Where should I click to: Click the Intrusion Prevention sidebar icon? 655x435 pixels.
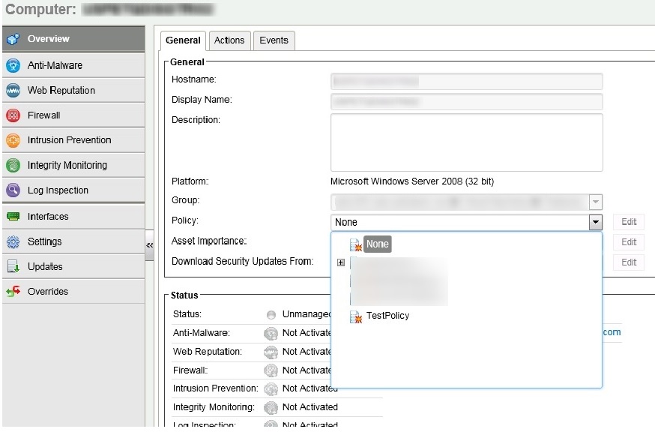pos(13,140)
